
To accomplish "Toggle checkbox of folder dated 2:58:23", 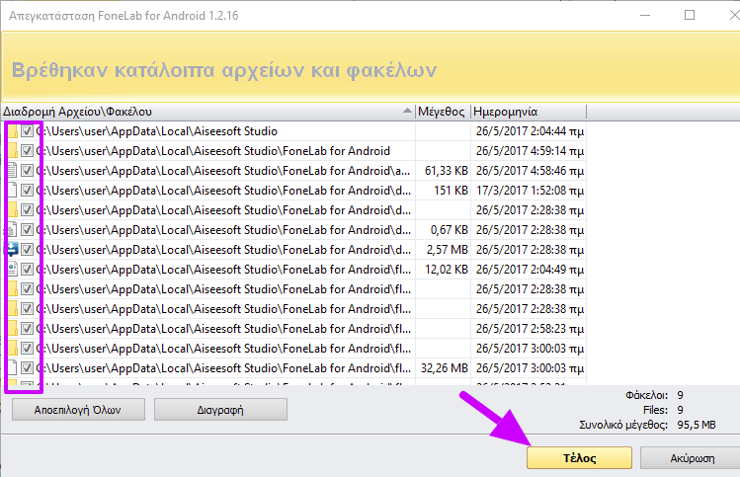I will (27, 329).
